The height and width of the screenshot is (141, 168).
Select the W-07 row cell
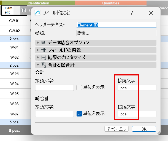(15, 114)
